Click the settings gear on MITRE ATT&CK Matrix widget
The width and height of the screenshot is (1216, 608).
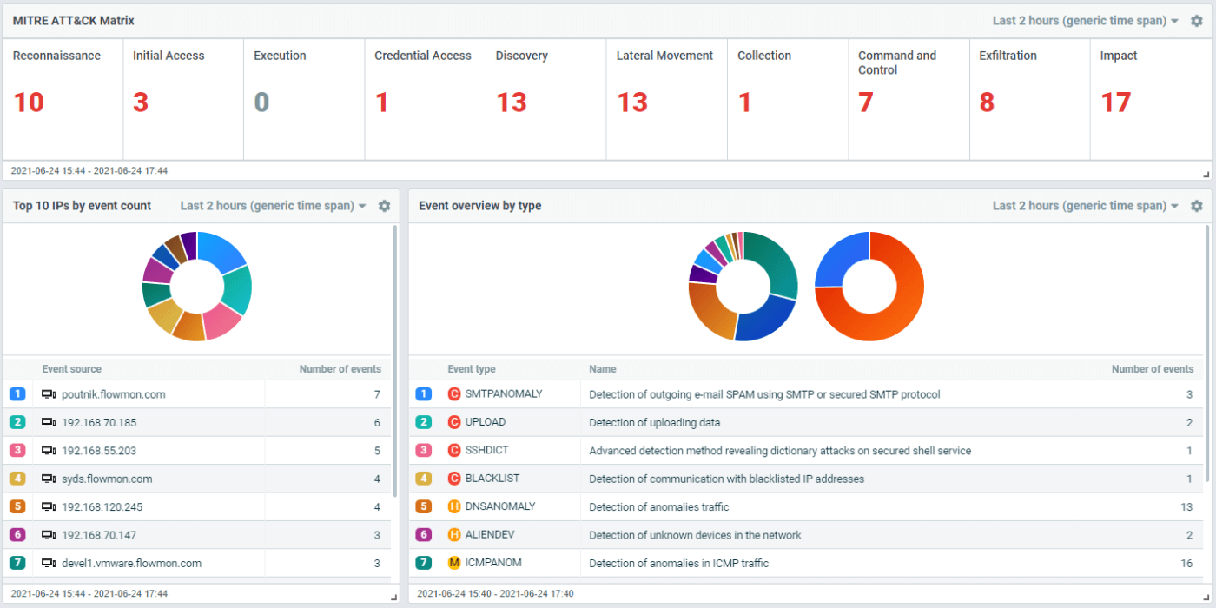(x=1197, y=20)
